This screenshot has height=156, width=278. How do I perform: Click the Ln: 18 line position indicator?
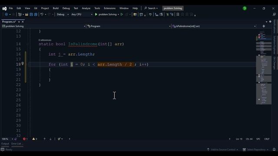(x=239, y=139)
